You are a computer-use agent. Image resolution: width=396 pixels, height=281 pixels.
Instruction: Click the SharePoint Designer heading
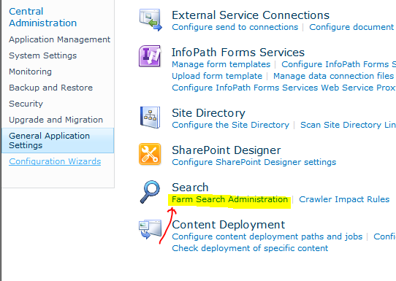226,150
